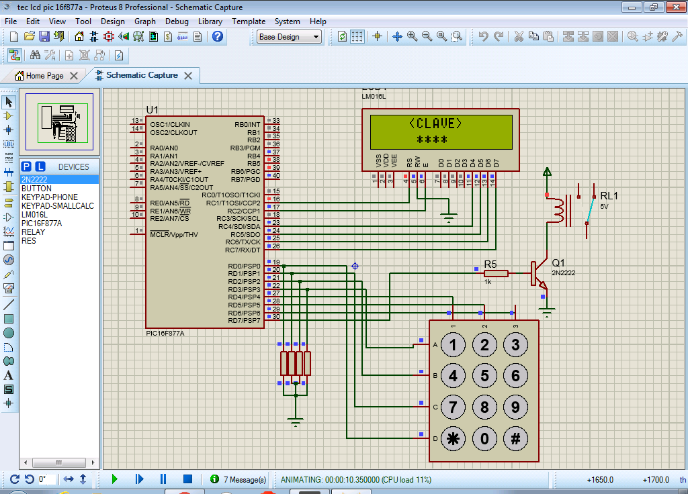Click the Cut scissors icon

[519, 36]
